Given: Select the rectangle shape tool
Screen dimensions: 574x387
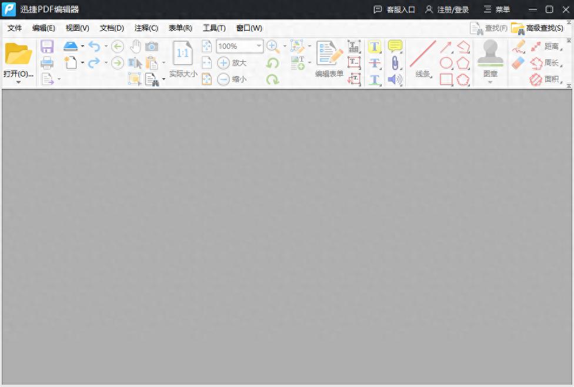Looking at the screenshot, I should pos(446,79).
